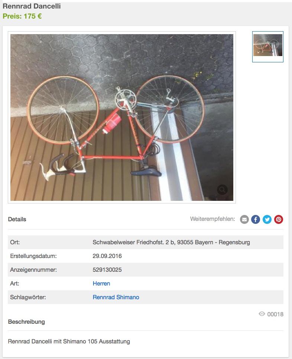Image resolution: width=292 pixels, height=359 pixels.
Task: Select the bicycle thumbnail image
Action: [268, 47]
